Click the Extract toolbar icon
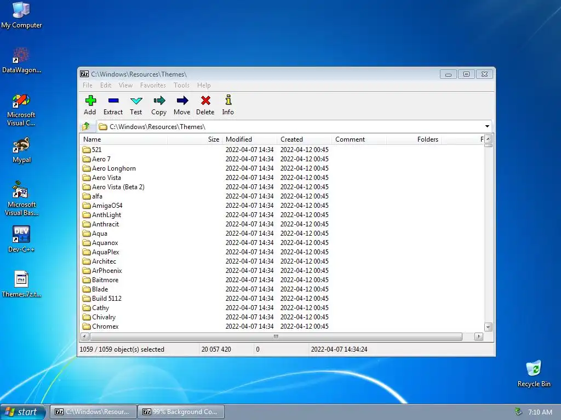 pyautogui.click(x=113, y=101)
